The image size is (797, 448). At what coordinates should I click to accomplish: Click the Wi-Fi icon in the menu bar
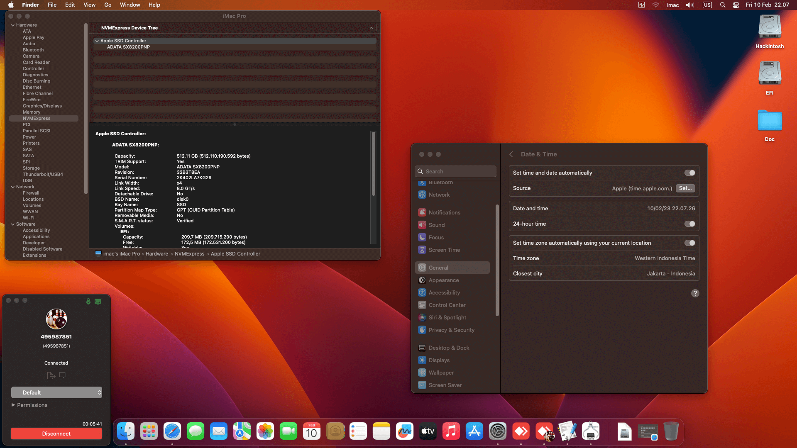656,5
